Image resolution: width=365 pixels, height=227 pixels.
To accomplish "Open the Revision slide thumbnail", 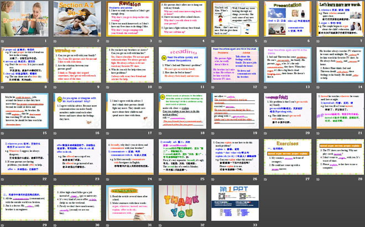I will tap(130, 19).
